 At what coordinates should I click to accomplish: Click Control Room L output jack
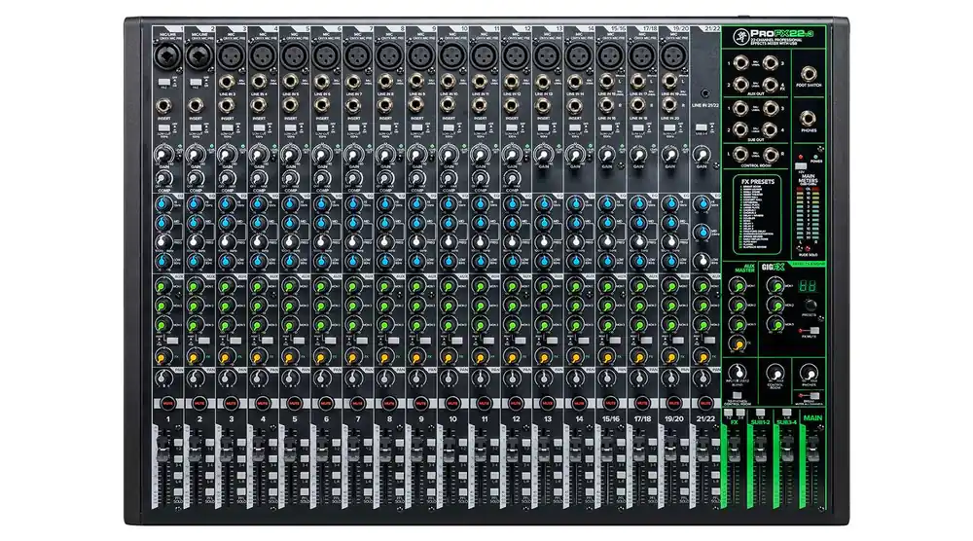pyautogui.click(x=740, y=154)
